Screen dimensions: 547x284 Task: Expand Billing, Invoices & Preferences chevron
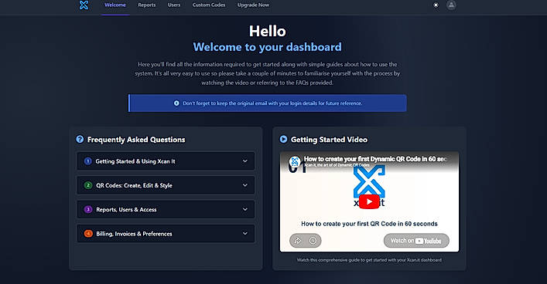point(245,234)
